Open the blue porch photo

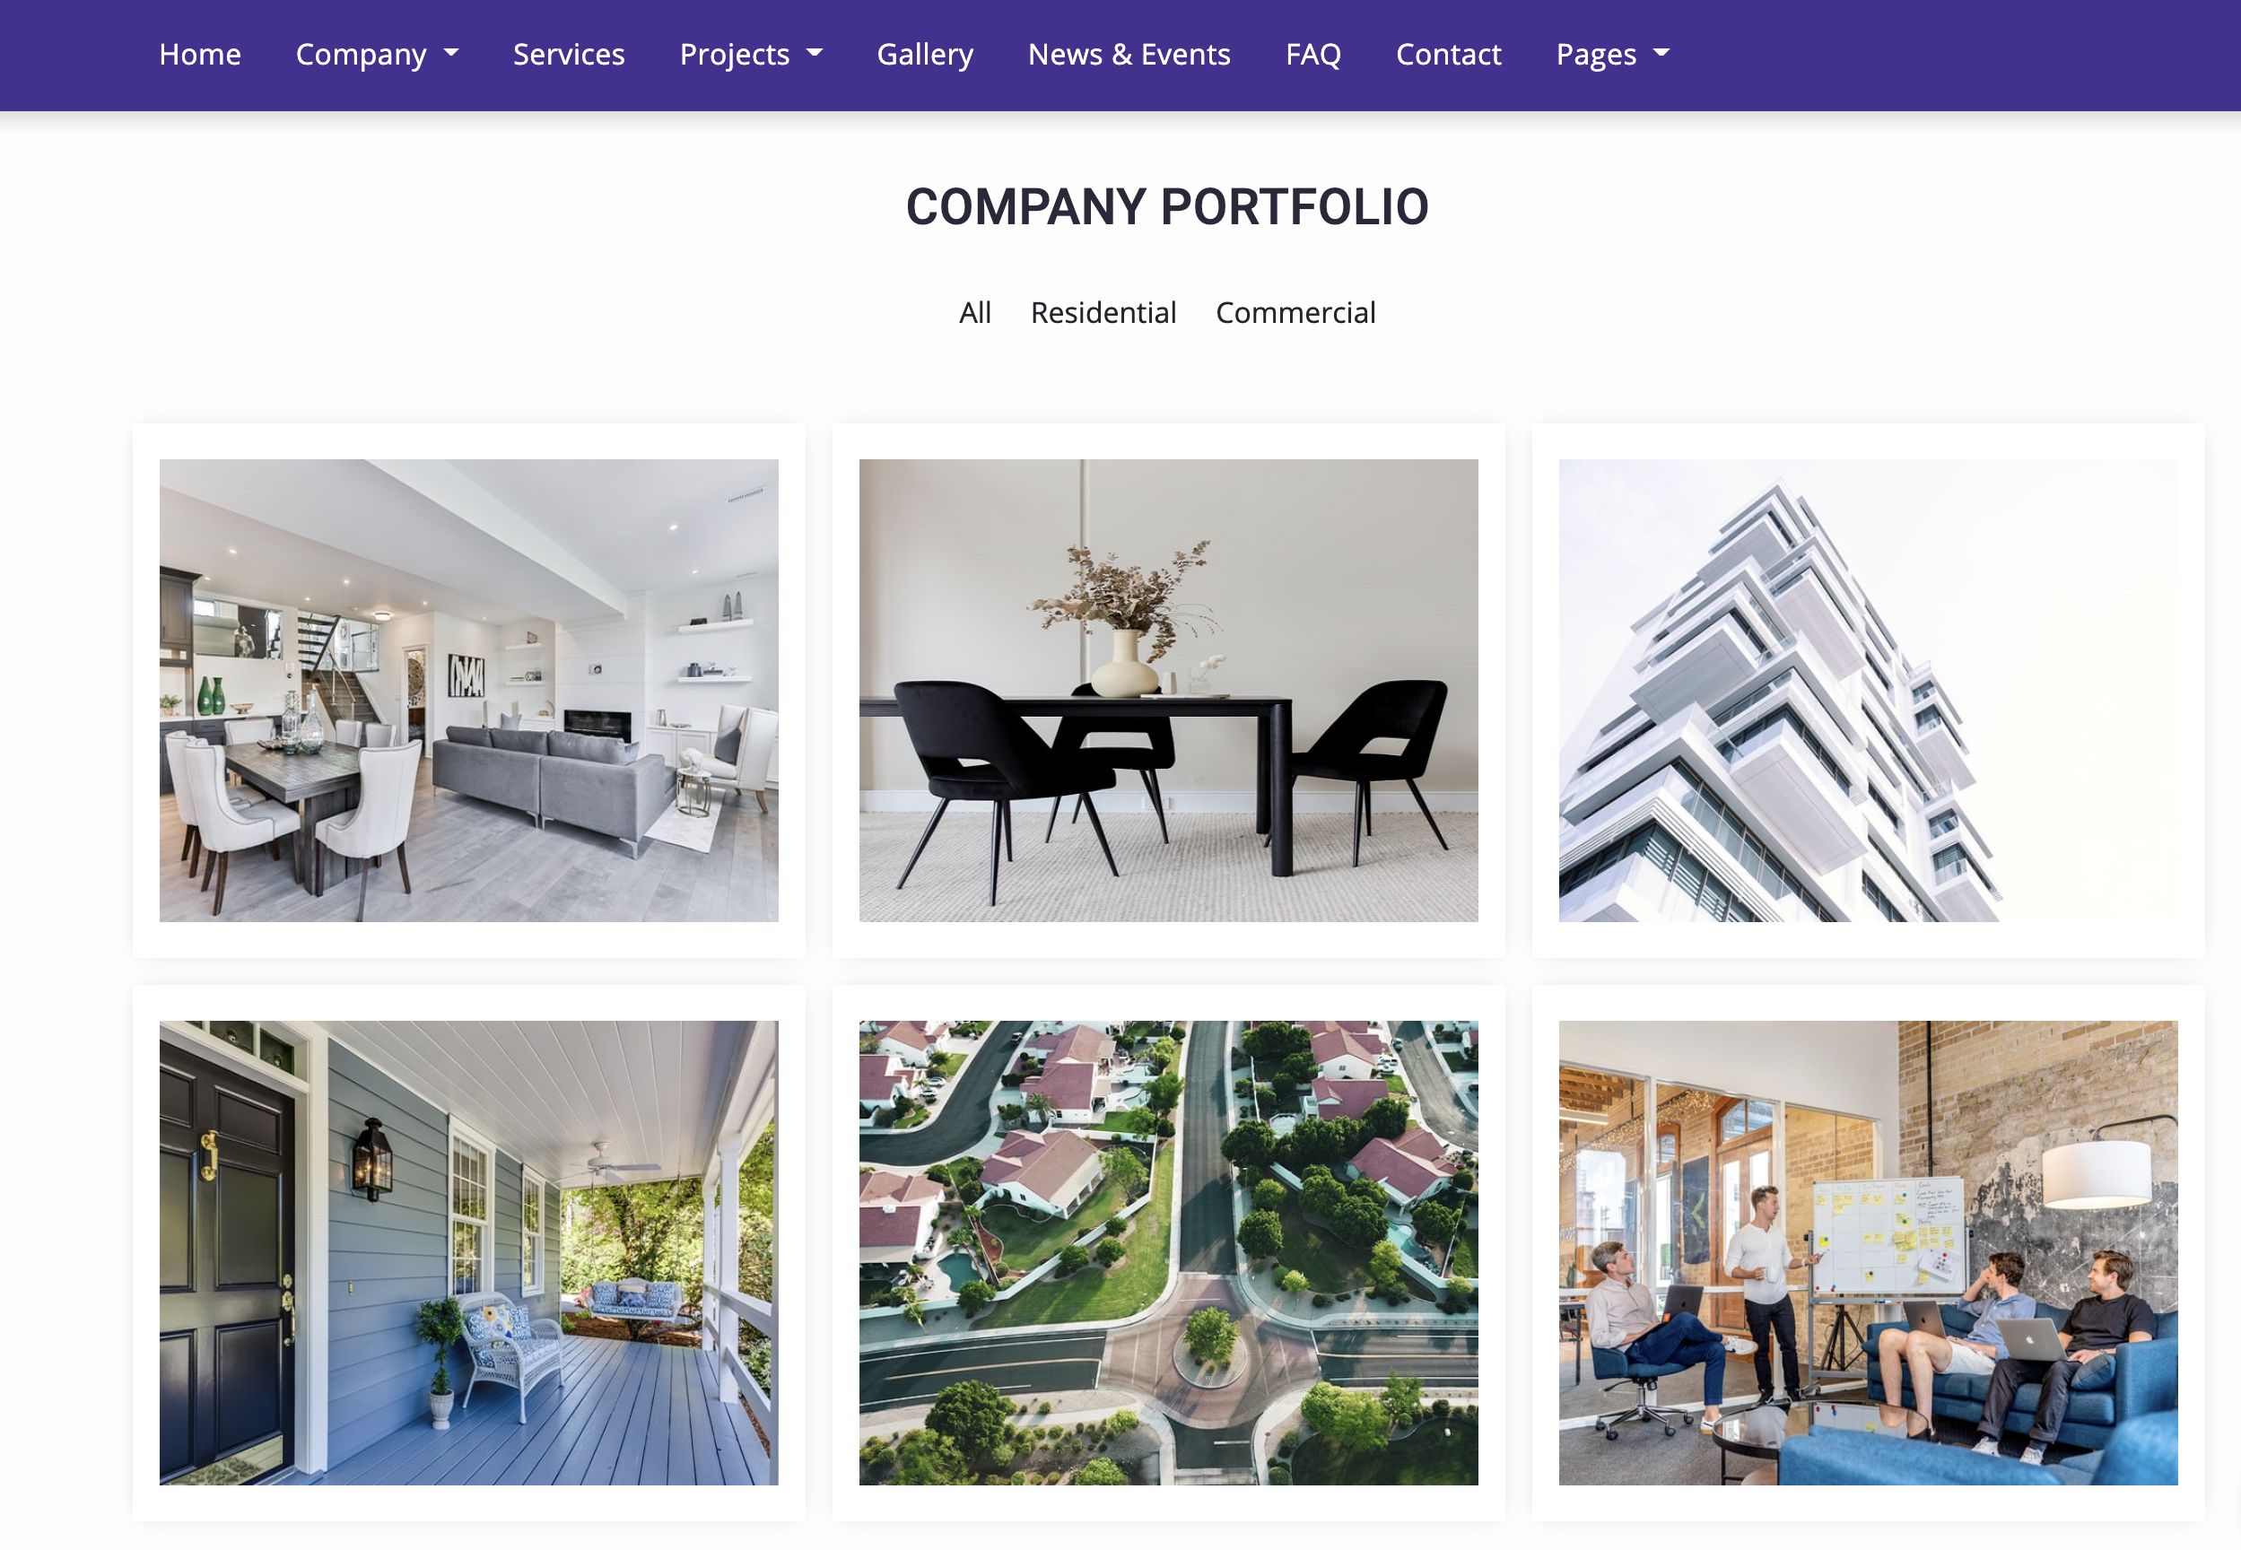(469, 1253)
